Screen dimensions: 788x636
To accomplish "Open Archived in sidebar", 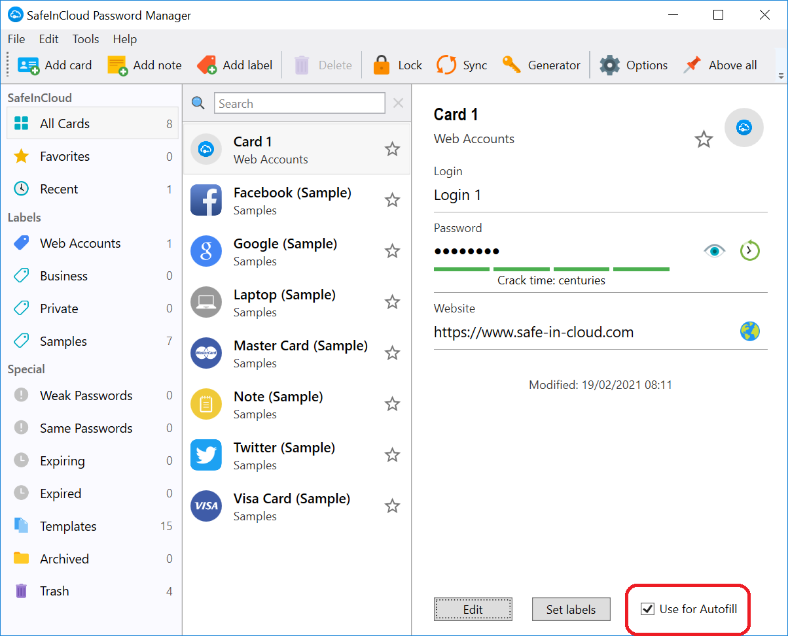I will (x=92, y=559).
